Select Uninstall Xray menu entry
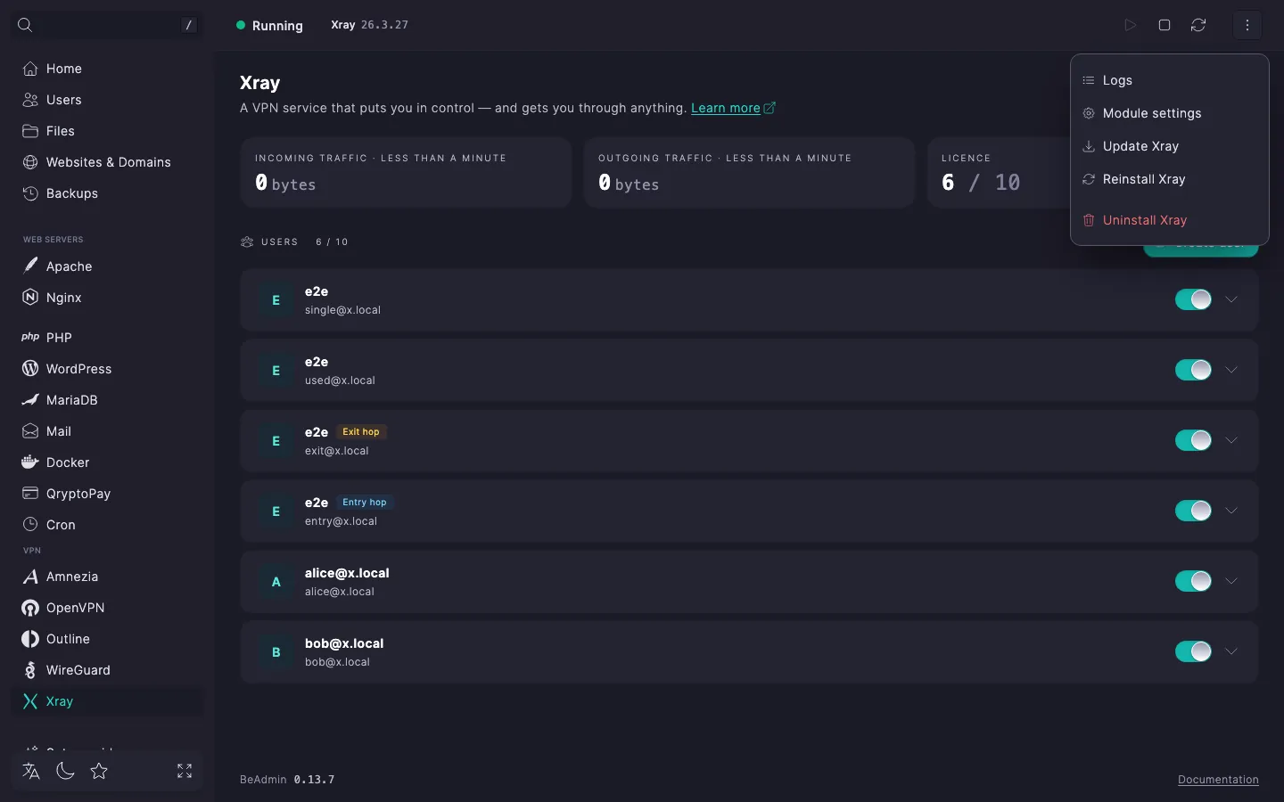The image size is (1284, 802). coord(1169,220)
